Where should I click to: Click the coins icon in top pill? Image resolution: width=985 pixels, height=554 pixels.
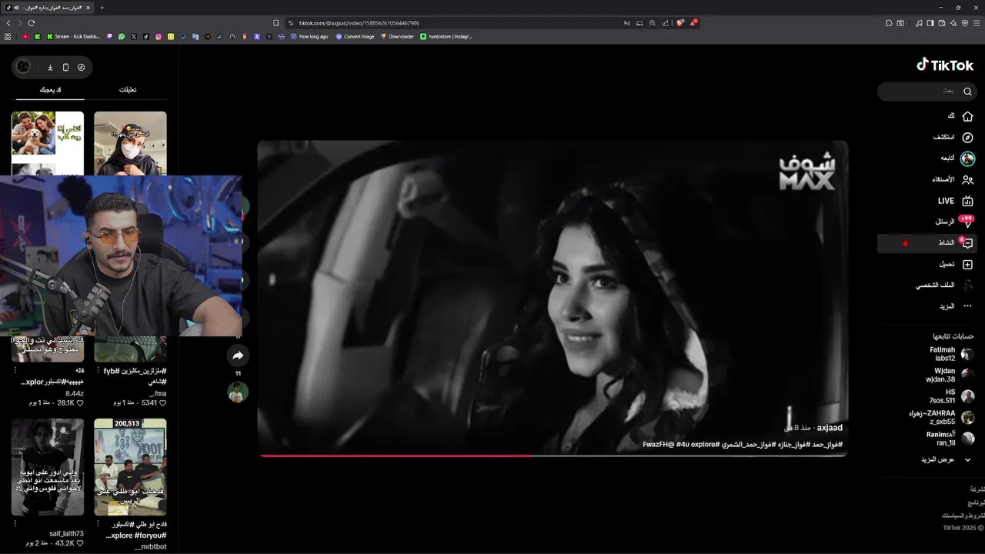[x=81, y=67]
